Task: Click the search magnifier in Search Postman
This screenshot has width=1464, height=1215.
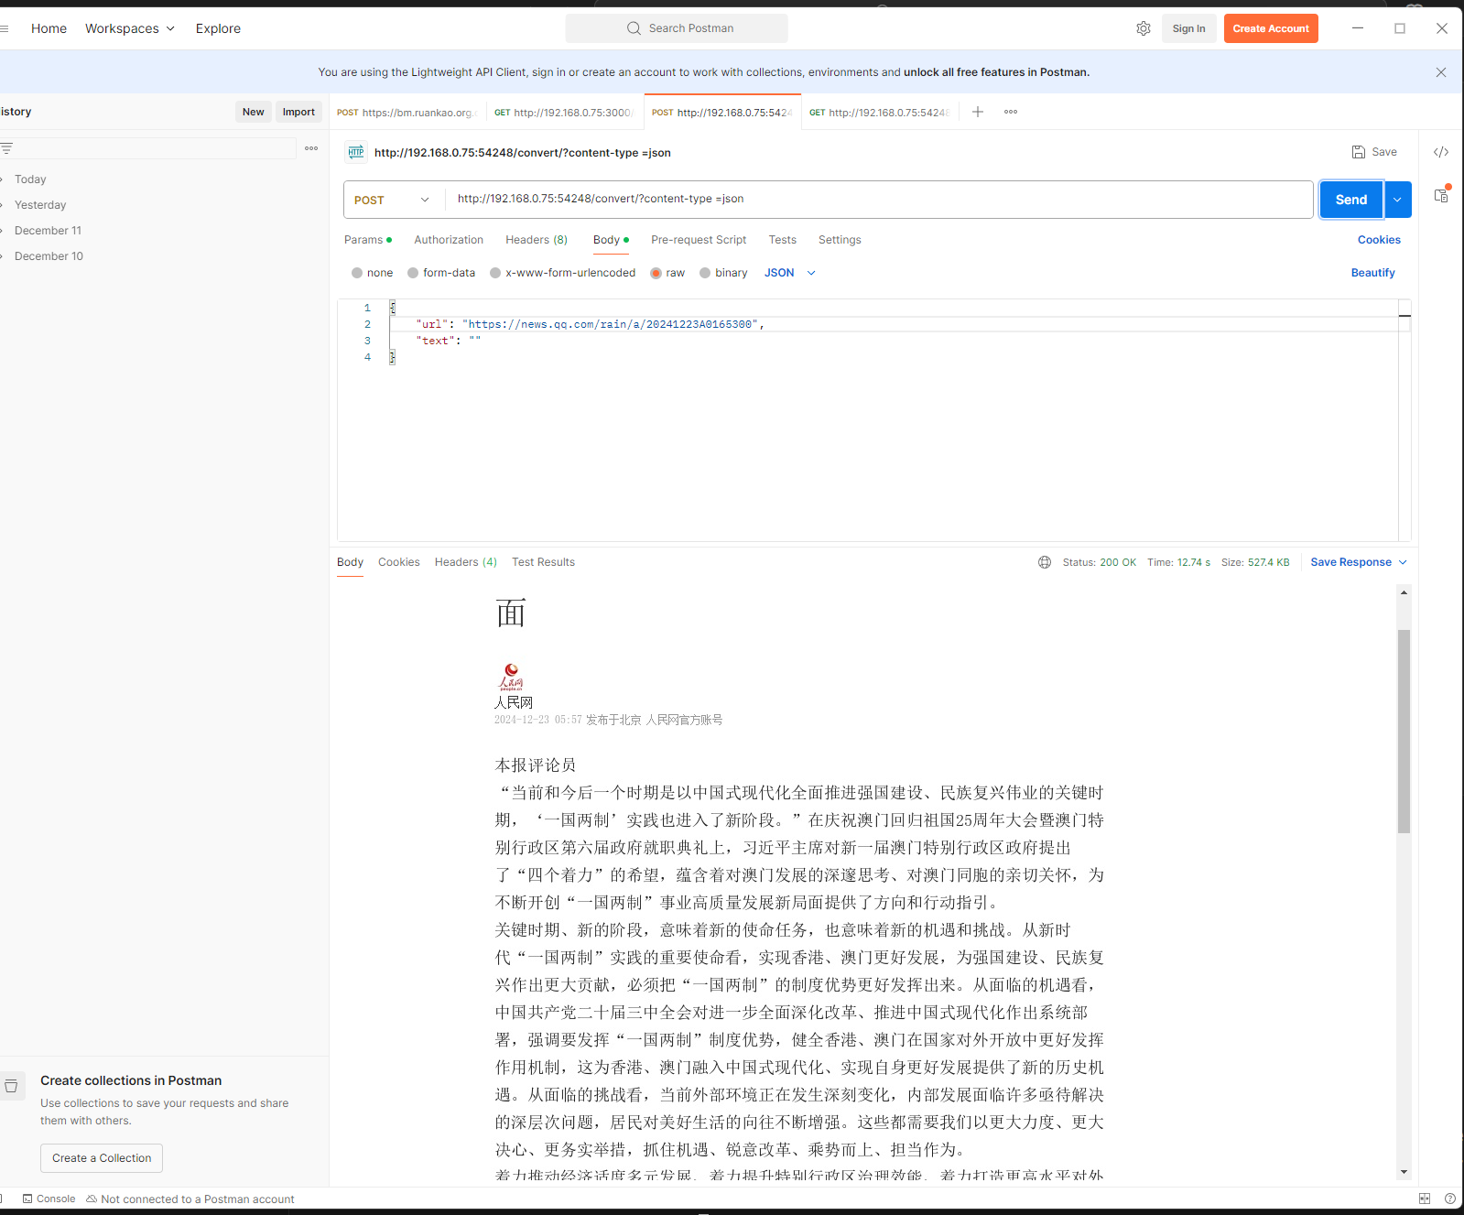Action: click(634, 28)
